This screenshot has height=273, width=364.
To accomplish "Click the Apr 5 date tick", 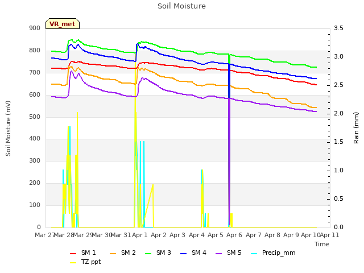I will [216, 235].
